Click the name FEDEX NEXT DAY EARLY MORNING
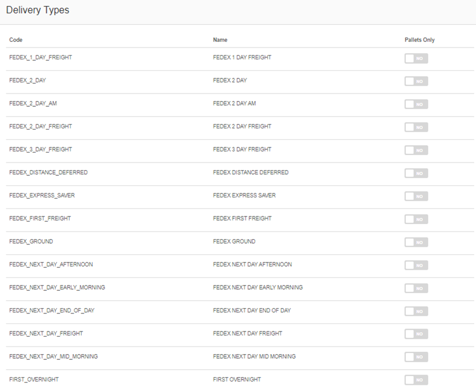This screenshot has width=476, height=386. click(258, 287)
